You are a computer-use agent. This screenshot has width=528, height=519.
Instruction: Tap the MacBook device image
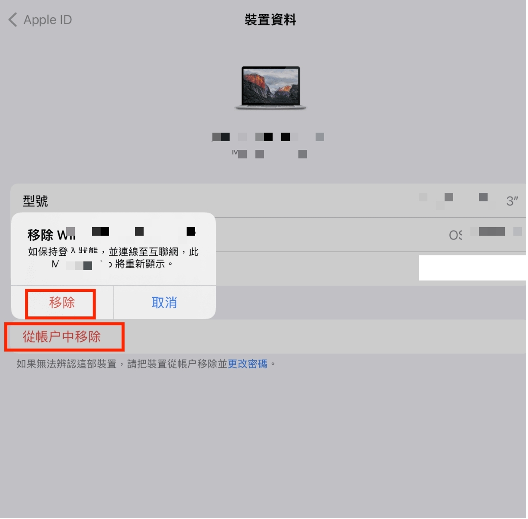coord(270,88)
